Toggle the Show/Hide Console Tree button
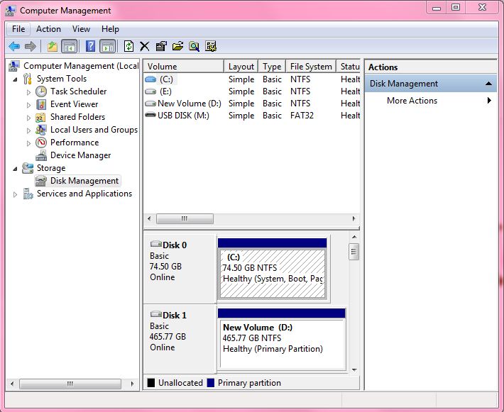 coord(69,46)
